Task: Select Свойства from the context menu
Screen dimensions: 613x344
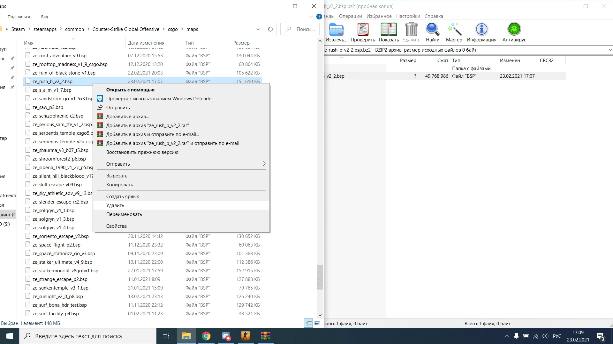Action: tap(116, 226)
